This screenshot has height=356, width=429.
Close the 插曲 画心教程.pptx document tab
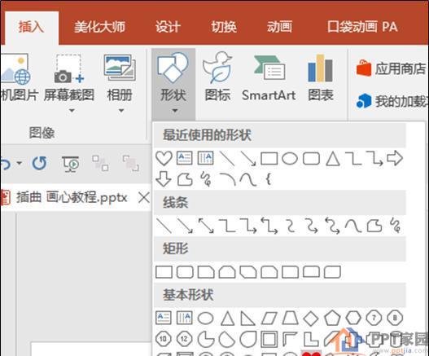pos(144,198)
